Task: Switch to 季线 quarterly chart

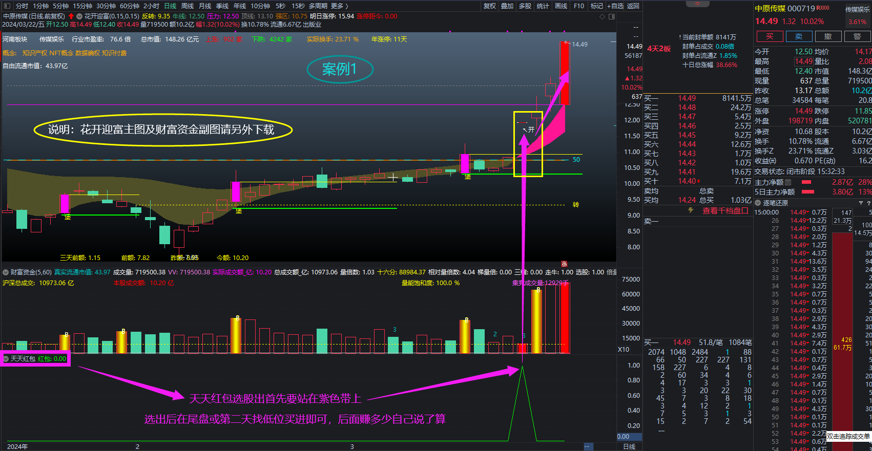Action: (x=222, y=6)
